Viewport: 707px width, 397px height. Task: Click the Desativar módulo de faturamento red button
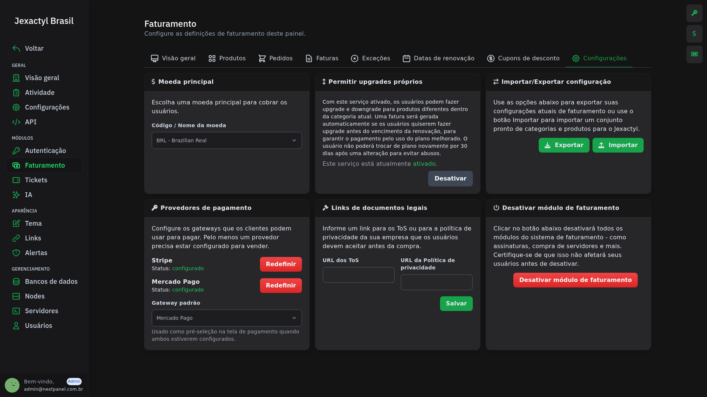(576, 280)
